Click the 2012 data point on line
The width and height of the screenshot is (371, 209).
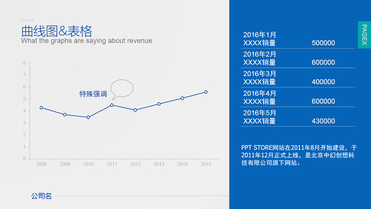135,110
